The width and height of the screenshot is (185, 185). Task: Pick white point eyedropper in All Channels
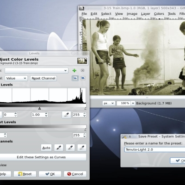tap(82, 148)
